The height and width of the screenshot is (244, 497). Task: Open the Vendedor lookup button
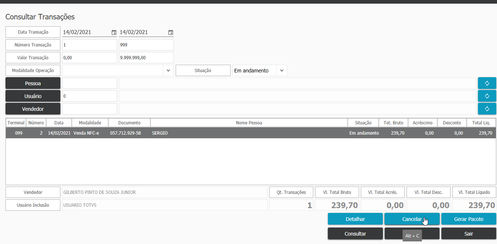33,109
